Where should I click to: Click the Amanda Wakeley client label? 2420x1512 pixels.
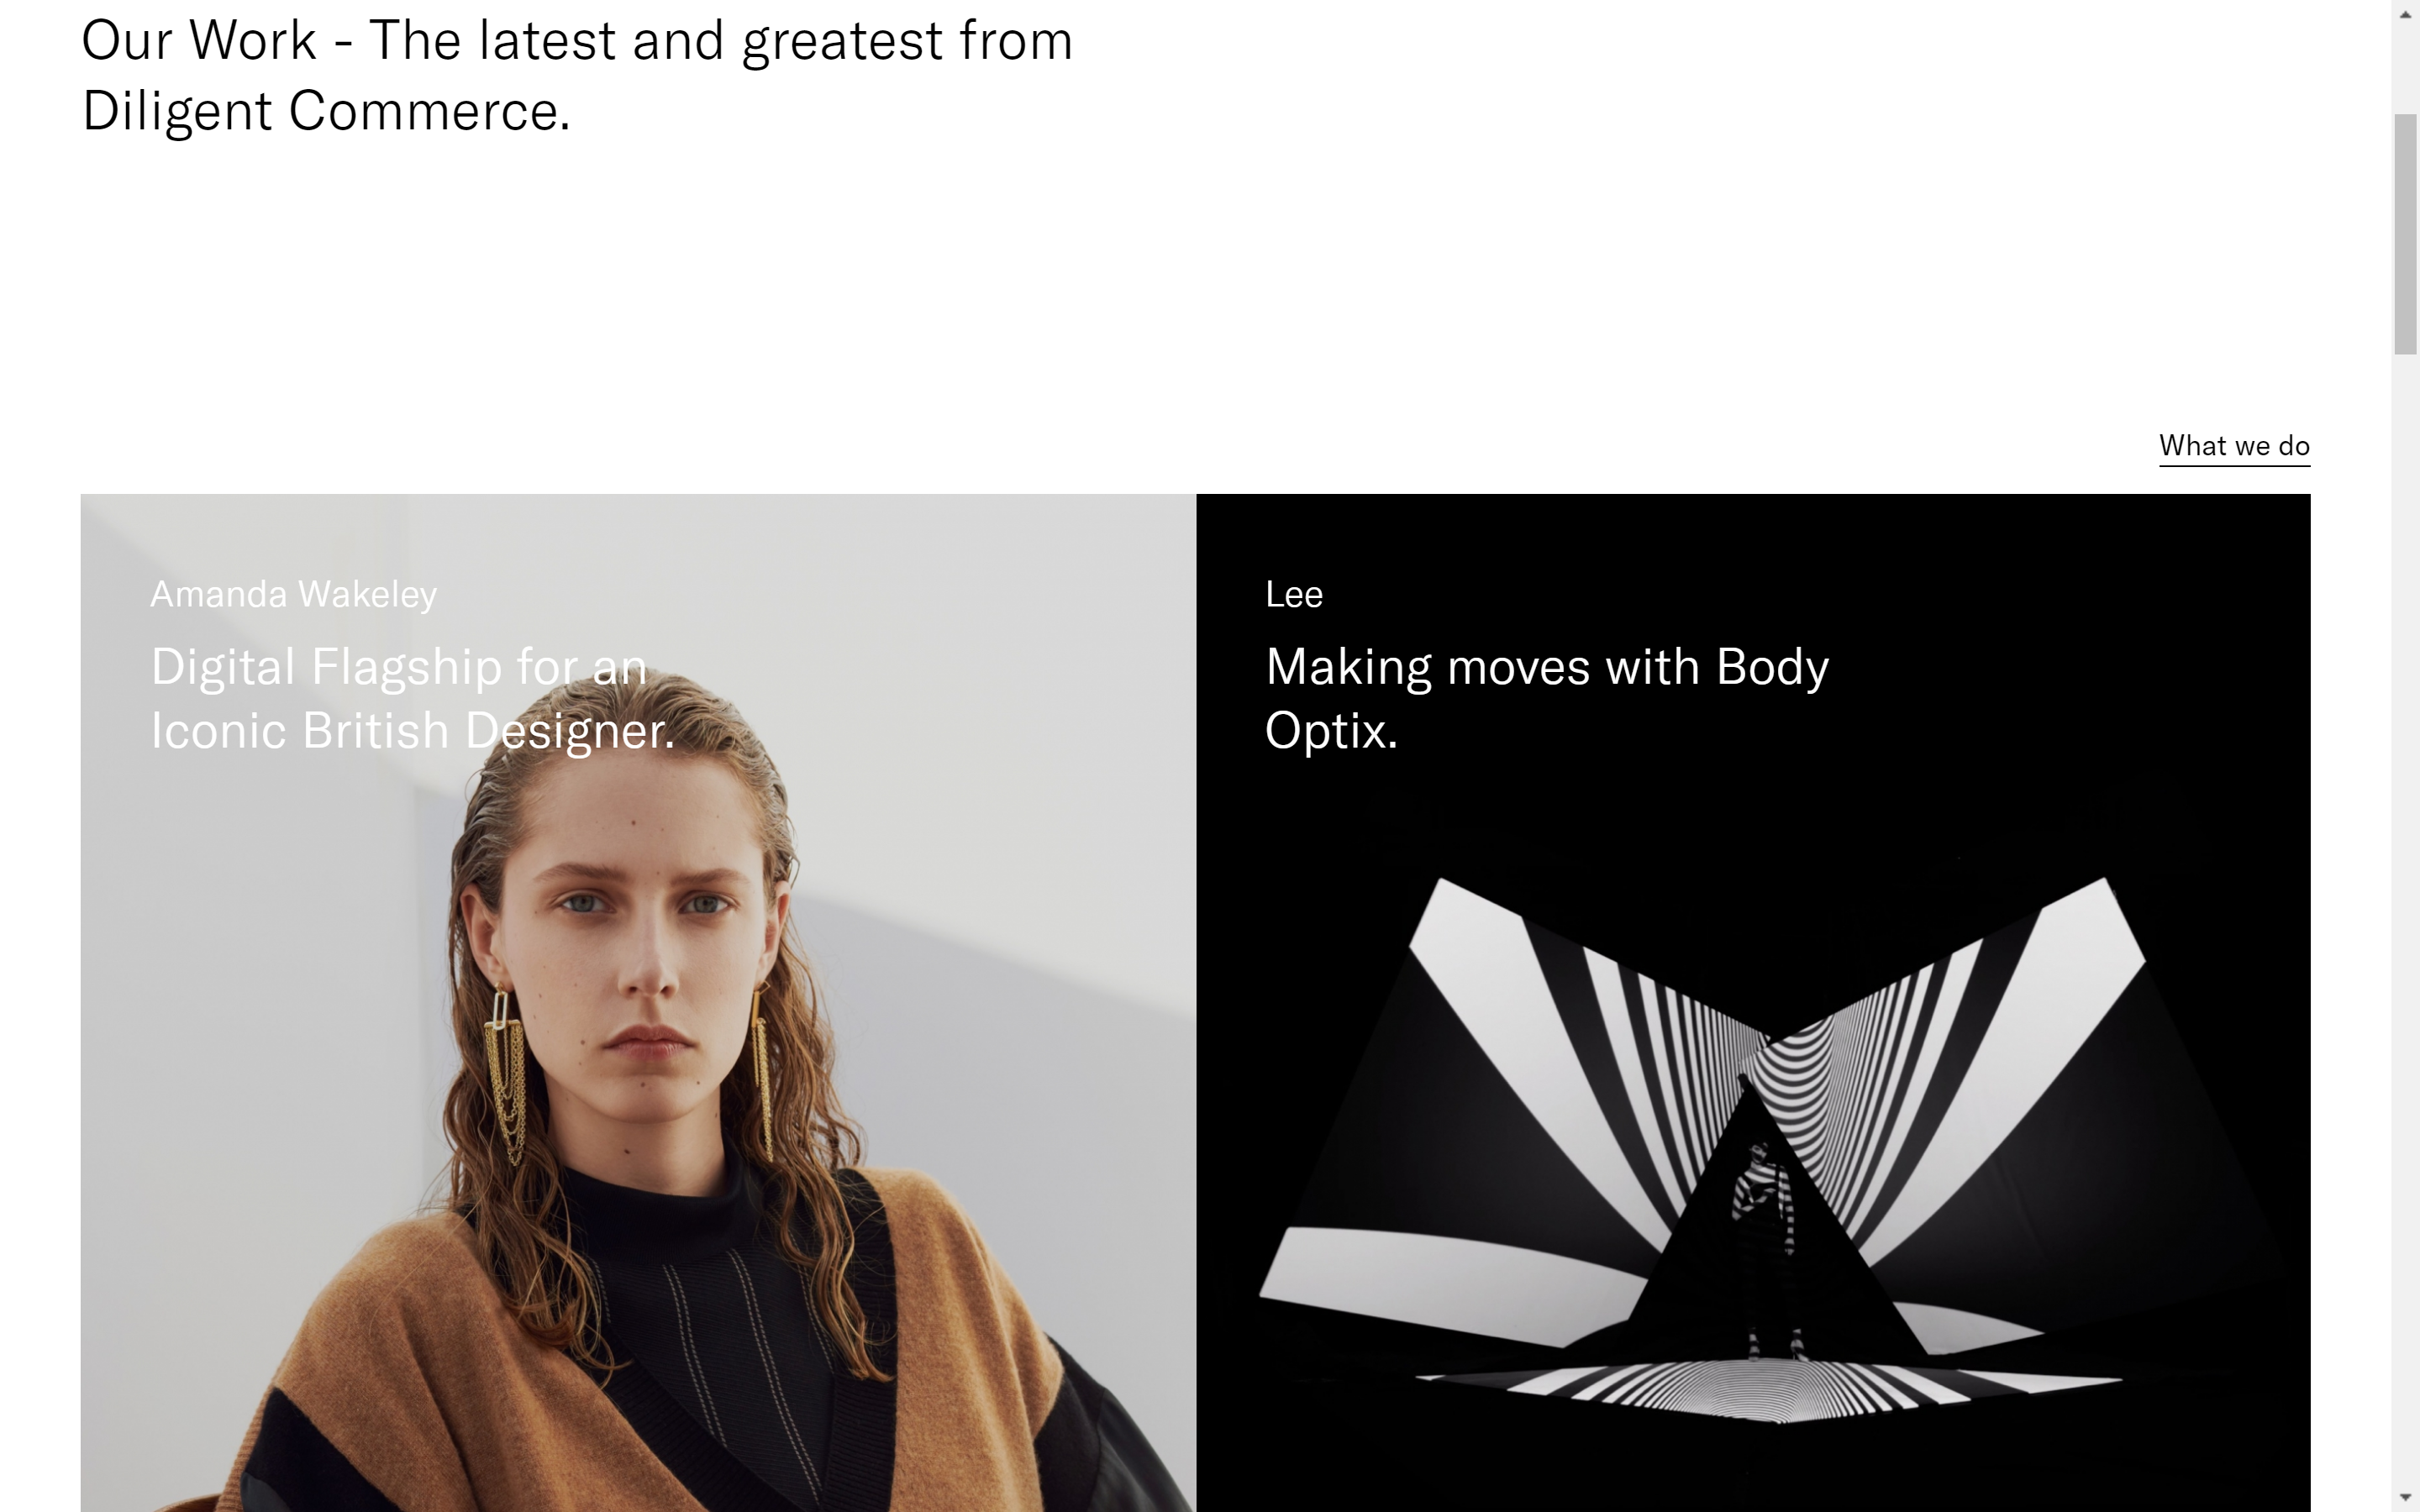coord(293,594)
